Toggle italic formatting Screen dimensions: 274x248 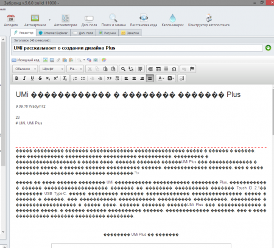(24, 79)
